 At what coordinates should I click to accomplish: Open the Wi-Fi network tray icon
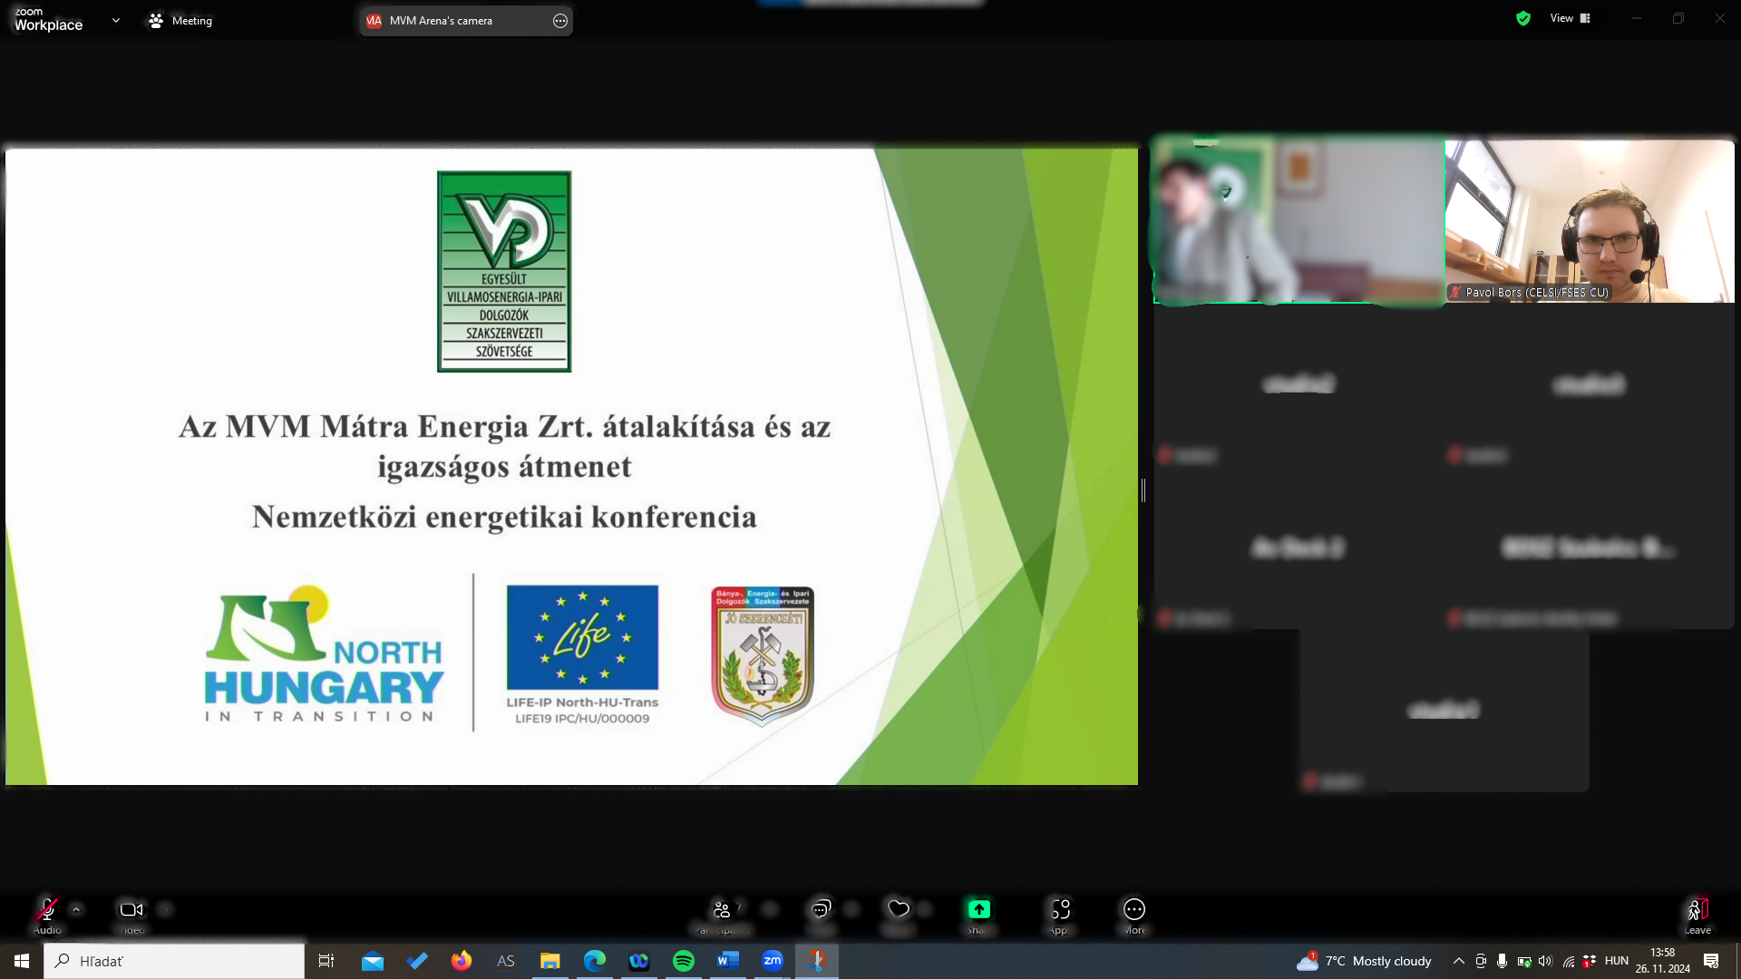pyautogui.click(x=1568, y=961)
